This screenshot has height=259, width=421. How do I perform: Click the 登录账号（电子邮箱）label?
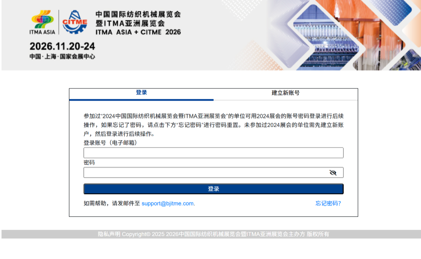(111, 143)
